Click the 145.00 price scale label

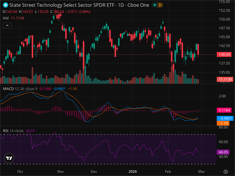(224, 37)
